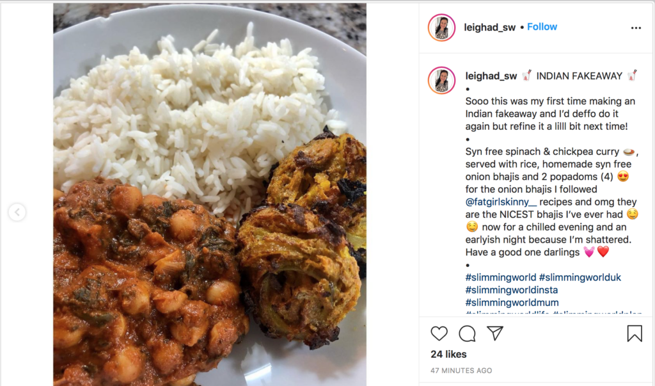This screenshot has width=655, height=386.
Task: Open the leighad_sw username in header
Action: tap(489, 28)
